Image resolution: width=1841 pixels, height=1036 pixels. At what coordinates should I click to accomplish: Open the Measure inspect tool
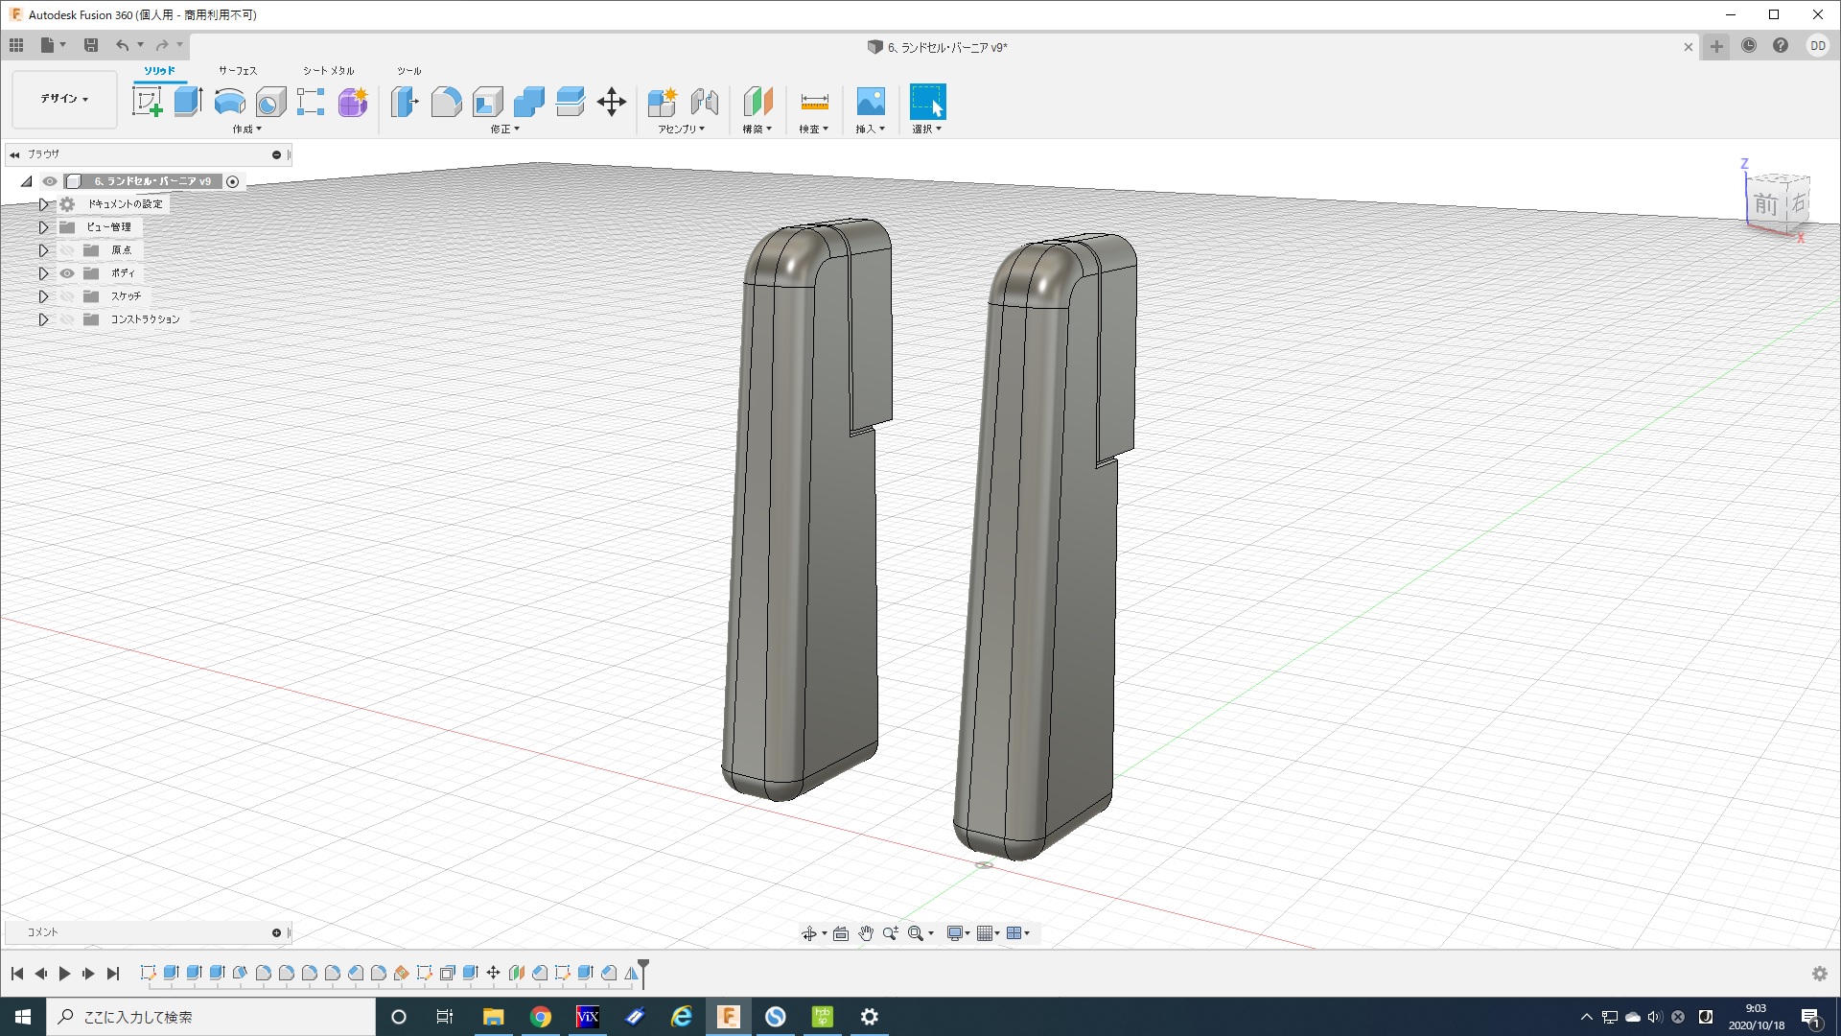coord(813,101)
